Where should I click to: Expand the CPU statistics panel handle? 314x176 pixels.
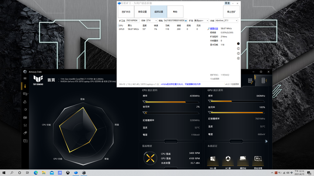point(171,141)
